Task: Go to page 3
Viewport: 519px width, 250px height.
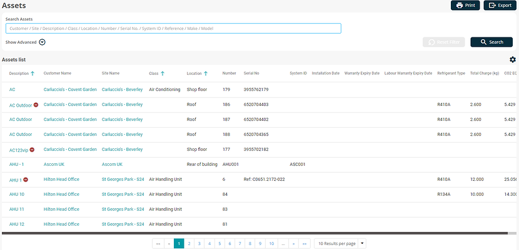Action: click(x=199, y=244)
